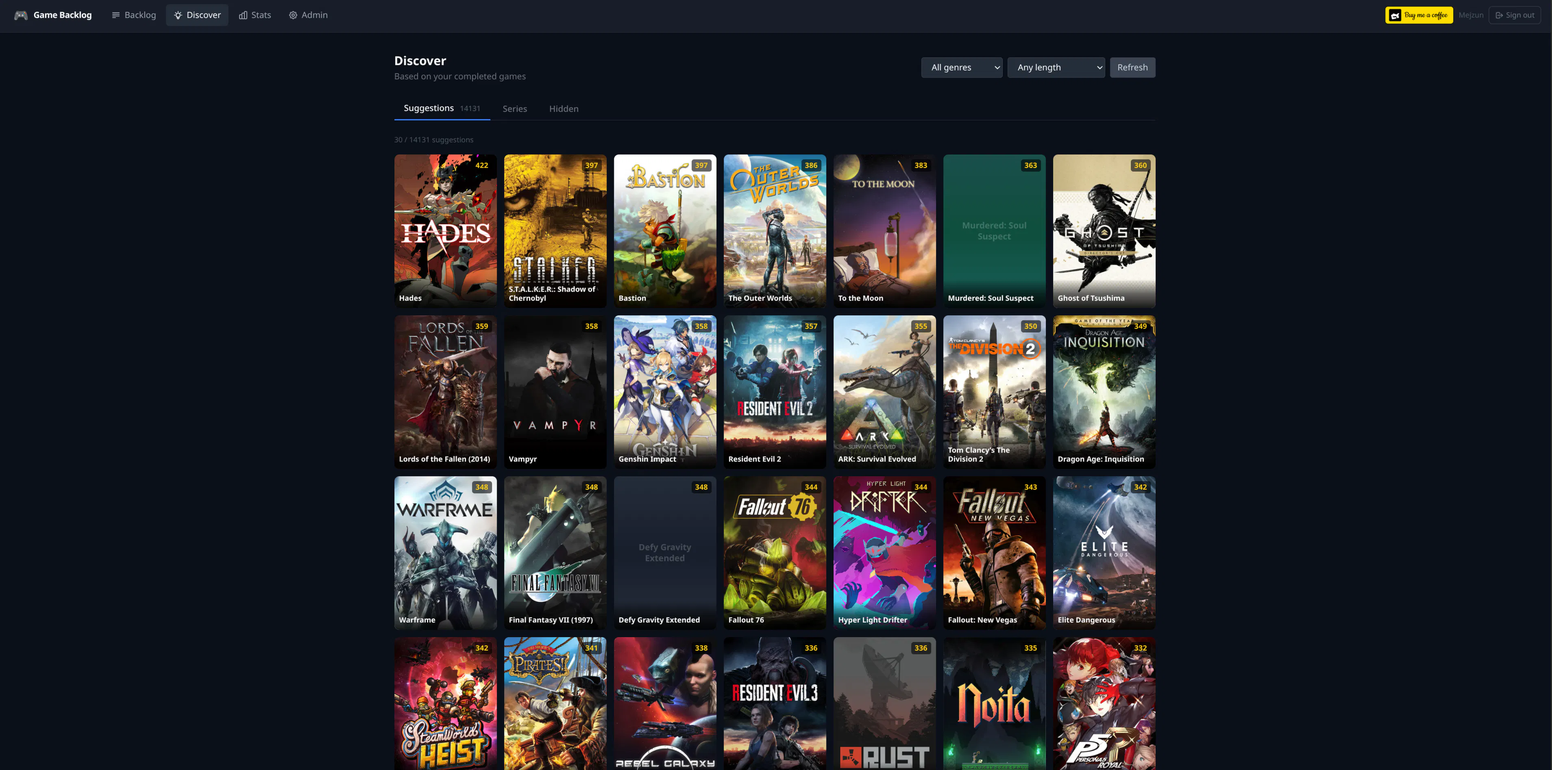Open the Hidden tab
1552x770 pixels.
563,108
